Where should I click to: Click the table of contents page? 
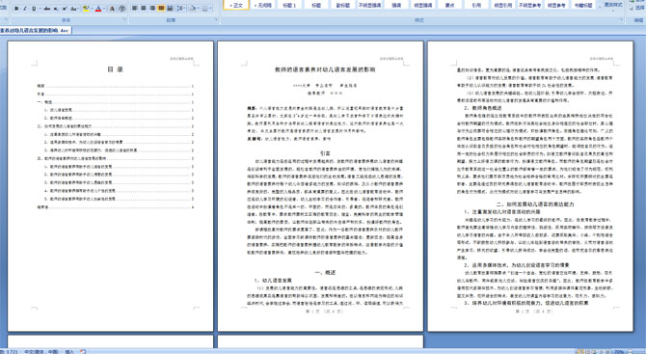click(111, 186)
